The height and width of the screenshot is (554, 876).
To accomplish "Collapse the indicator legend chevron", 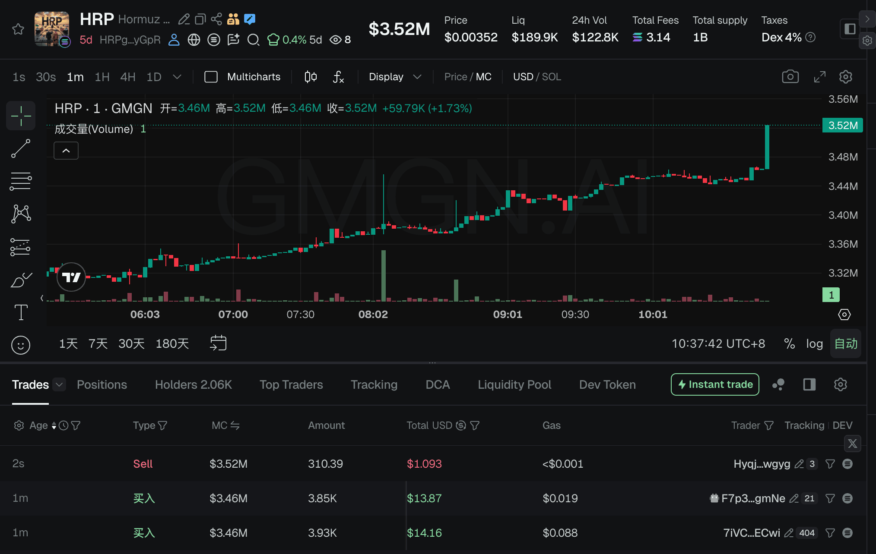I will point(66,151).
